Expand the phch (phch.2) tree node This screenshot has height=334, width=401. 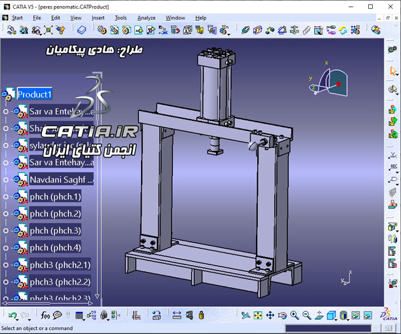click(5, 214)
